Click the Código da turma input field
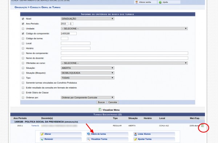This screenshot has width=218, height=143. [x=65, y=38]
